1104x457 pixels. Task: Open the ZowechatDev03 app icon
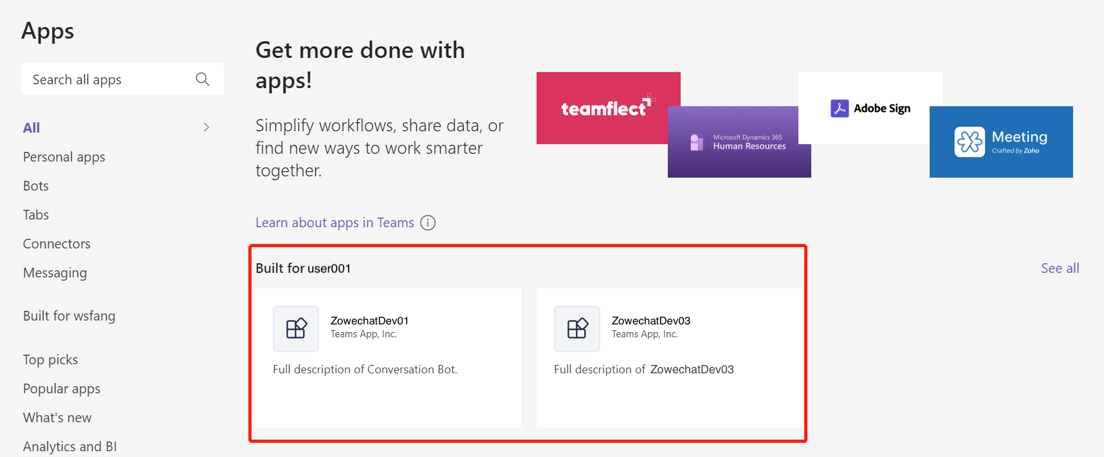(577, 329)
